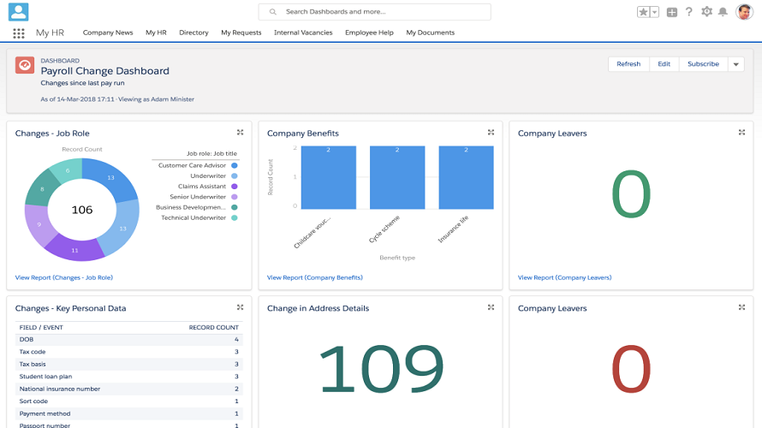The image size is (762, 428).
Task: Expand the Changes - Job Role chart
Action: click(240, 133)
